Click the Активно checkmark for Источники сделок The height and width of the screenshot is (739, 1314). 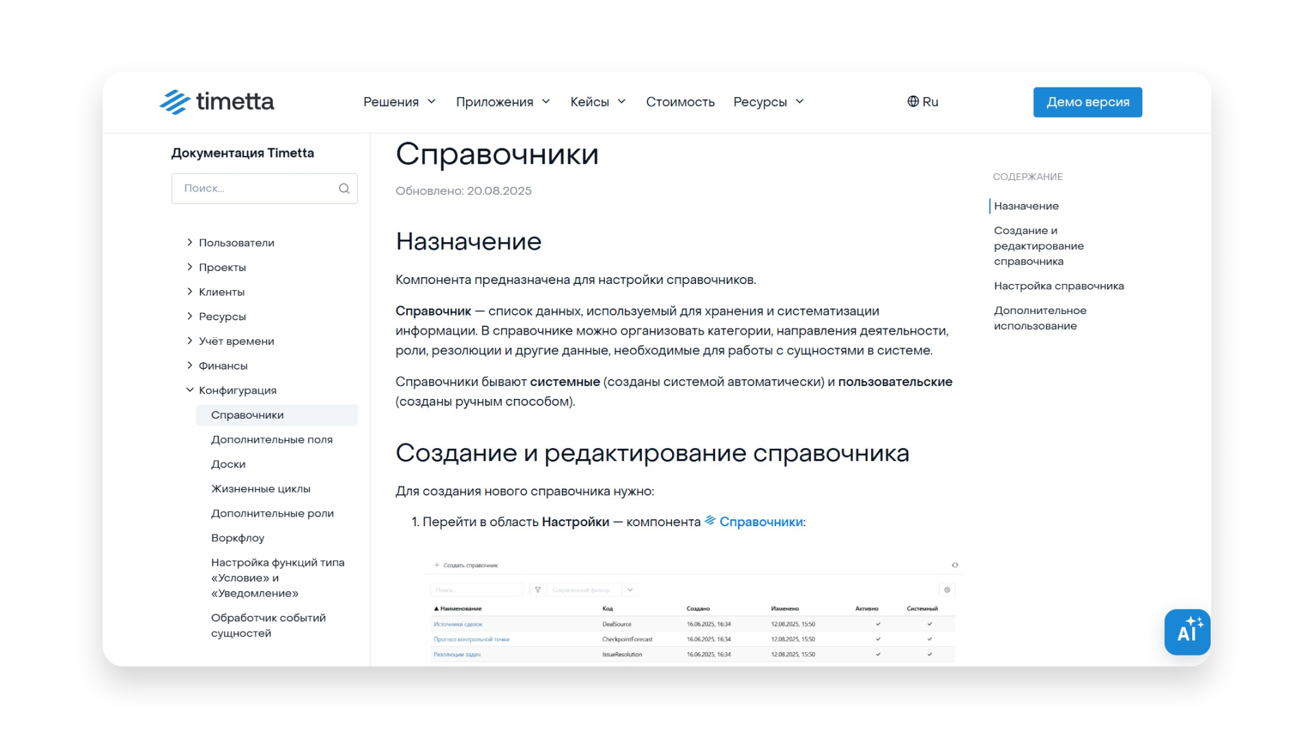(x=876, y=623)
